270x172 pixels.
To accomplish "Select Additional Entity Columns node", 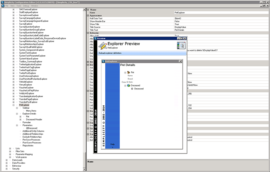I will pos(33,131).
